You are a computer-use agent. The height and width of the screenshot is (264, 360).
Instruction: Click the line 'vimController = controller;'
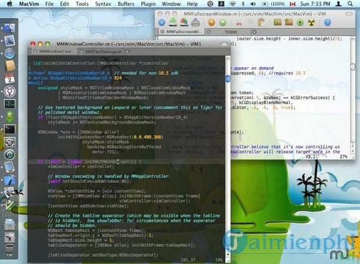click(81, 167)
